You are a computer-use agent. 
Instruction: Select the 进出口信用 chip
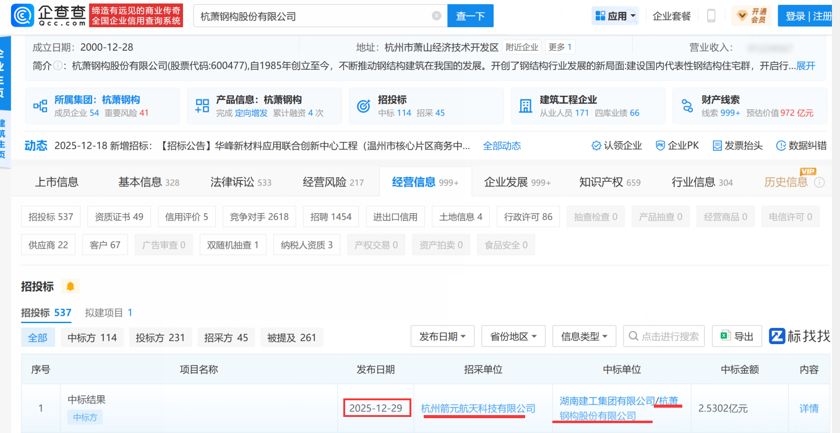[395, 217]
